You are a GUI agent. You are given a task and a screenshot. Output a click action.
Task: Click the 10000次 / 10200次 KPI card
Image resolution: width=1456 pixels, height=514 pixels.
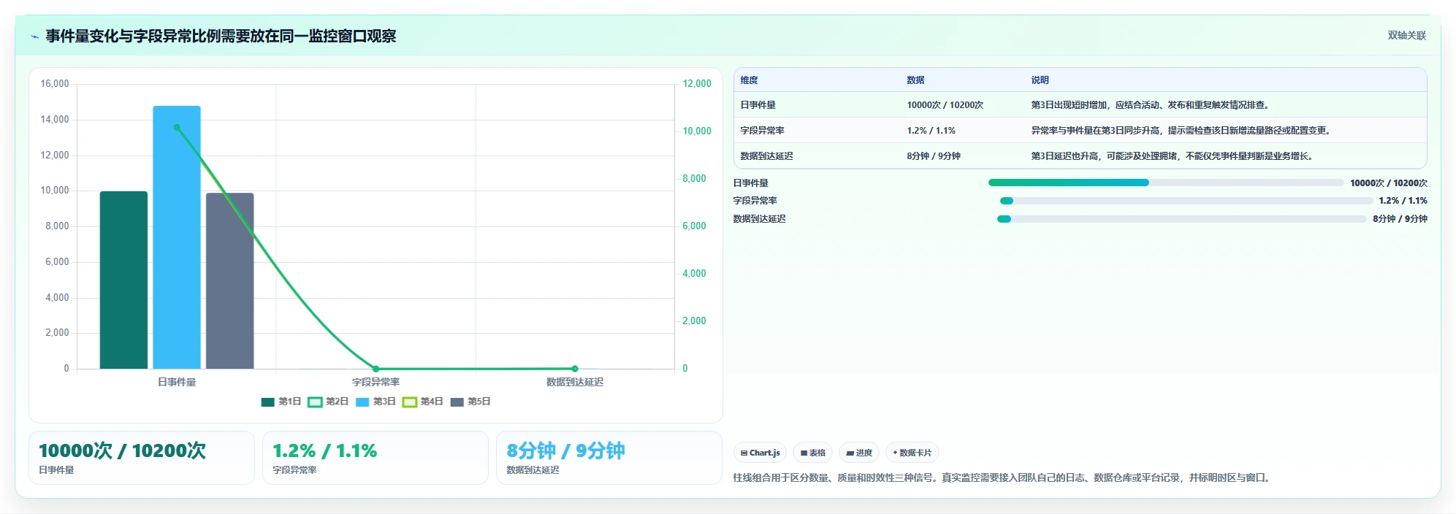(142, 458)
